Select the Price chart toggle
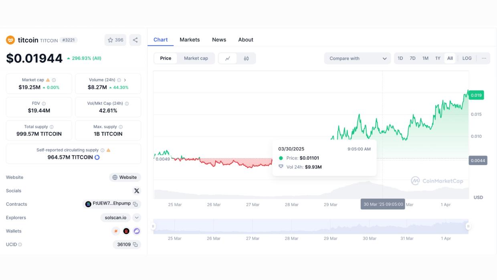The width and height of the screenshot is (497, 280). [166, 59]
